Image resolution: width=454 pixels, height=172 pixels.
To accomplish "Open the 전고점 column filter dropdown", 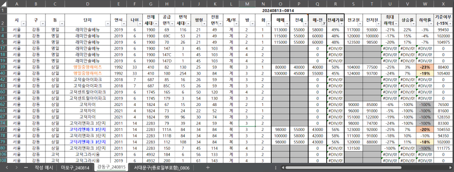I will tap(360, 24).
